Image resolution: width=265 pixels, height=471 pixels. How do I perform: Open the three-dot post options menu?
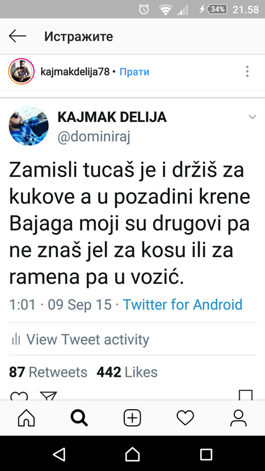pyautogui.click(x=247, y=72)
